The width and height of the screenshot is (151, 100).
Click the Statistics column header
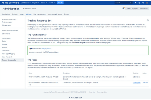(x=136, y=73)
